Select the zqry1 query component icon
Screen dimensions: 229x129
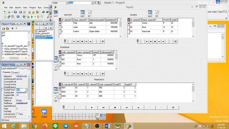pos(83,12)
